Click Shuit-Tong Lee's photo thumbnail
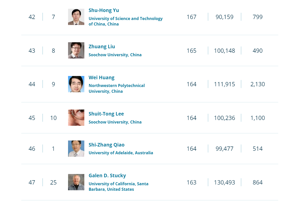The image size is (299, 202). click(76, 117)
